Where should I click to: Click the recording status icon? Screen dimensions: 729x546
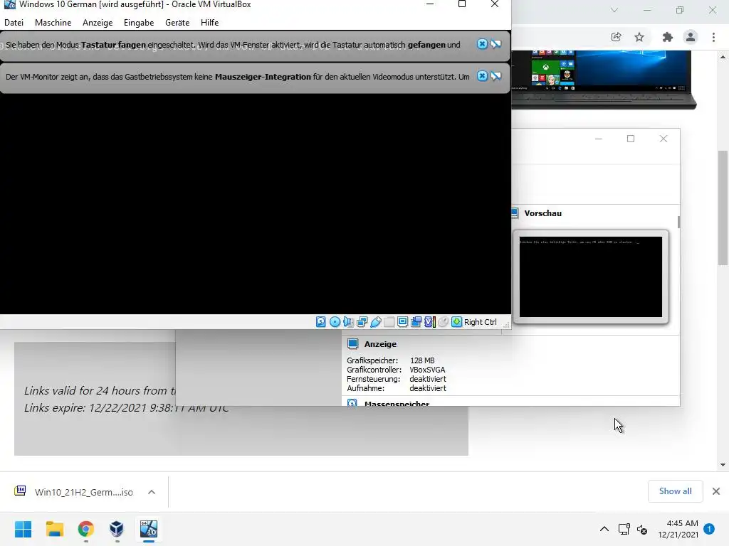coord(416,322)
